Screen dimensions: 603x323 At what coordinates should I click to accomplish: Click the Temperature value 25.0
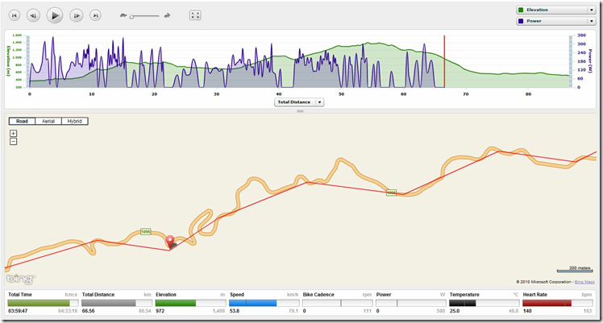(455, 311)
